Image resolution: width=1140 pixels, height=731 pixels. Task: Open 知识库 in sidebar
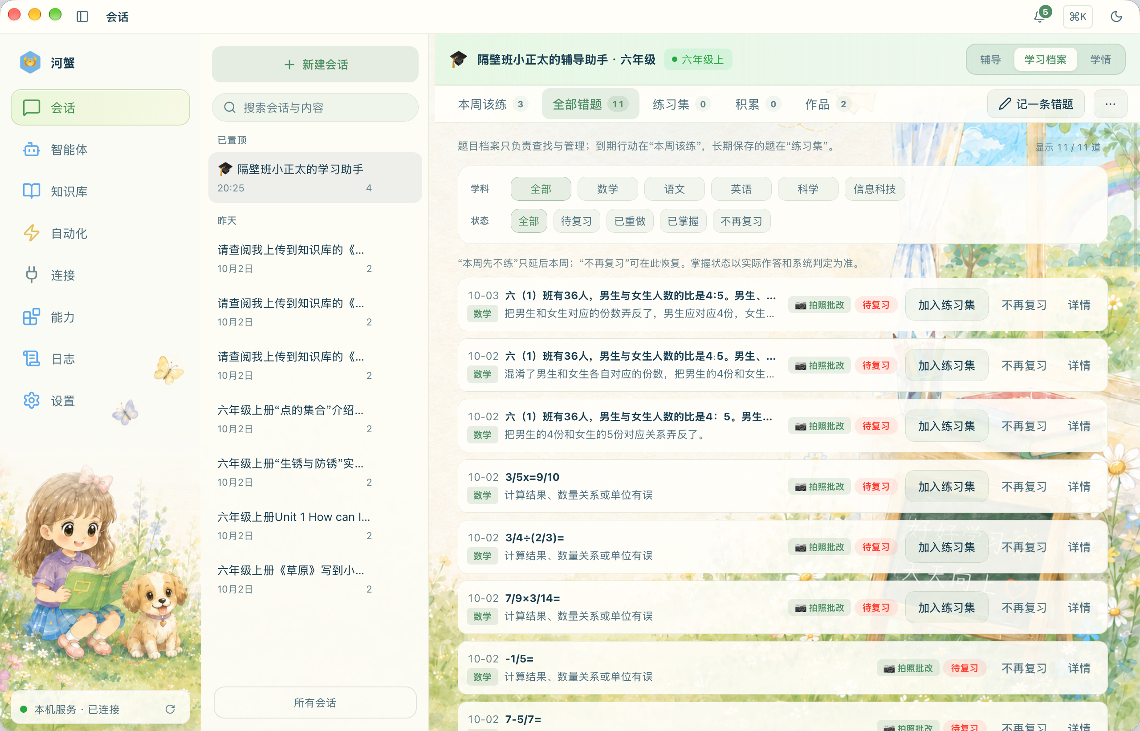(x=100, y=191)
